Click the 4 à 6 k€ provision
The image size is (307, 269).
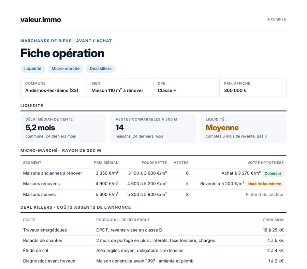tap(276, 240)
